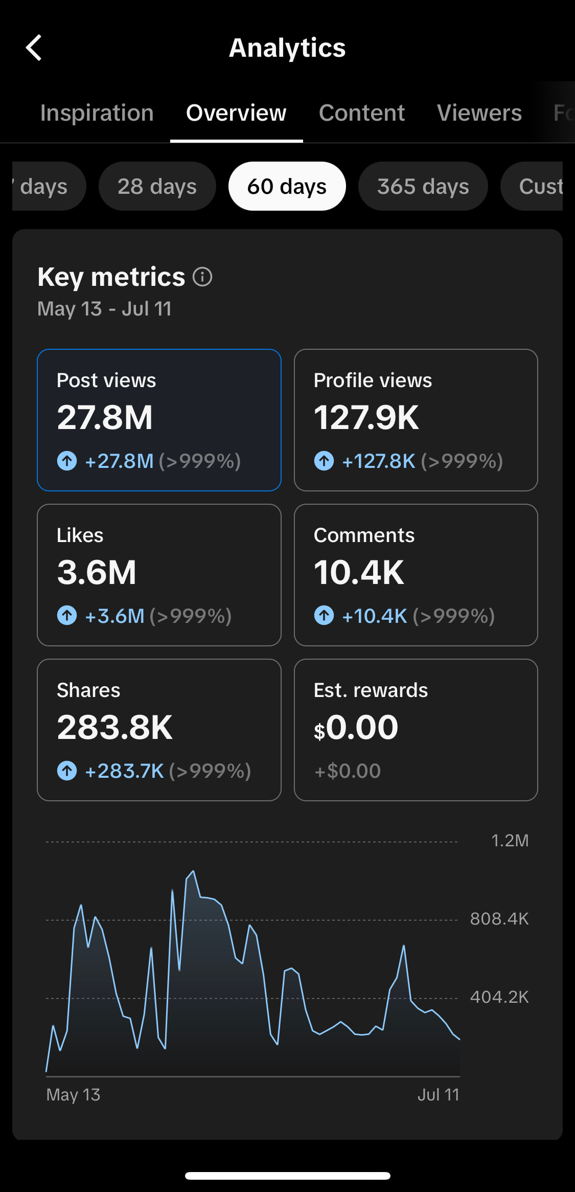Tap the Comments increase arrow icon

(x=324, y=616)
